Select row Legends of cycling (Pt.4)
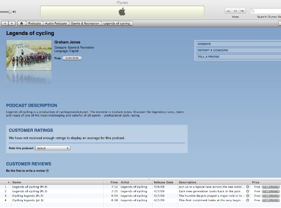 tap(140, 187)
